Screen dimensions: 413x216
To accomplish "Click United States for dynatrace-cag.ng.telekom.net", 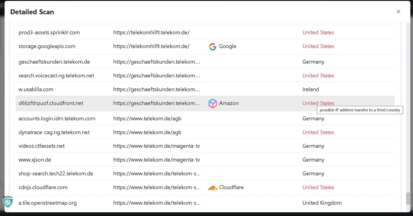I will coord(318,132).
